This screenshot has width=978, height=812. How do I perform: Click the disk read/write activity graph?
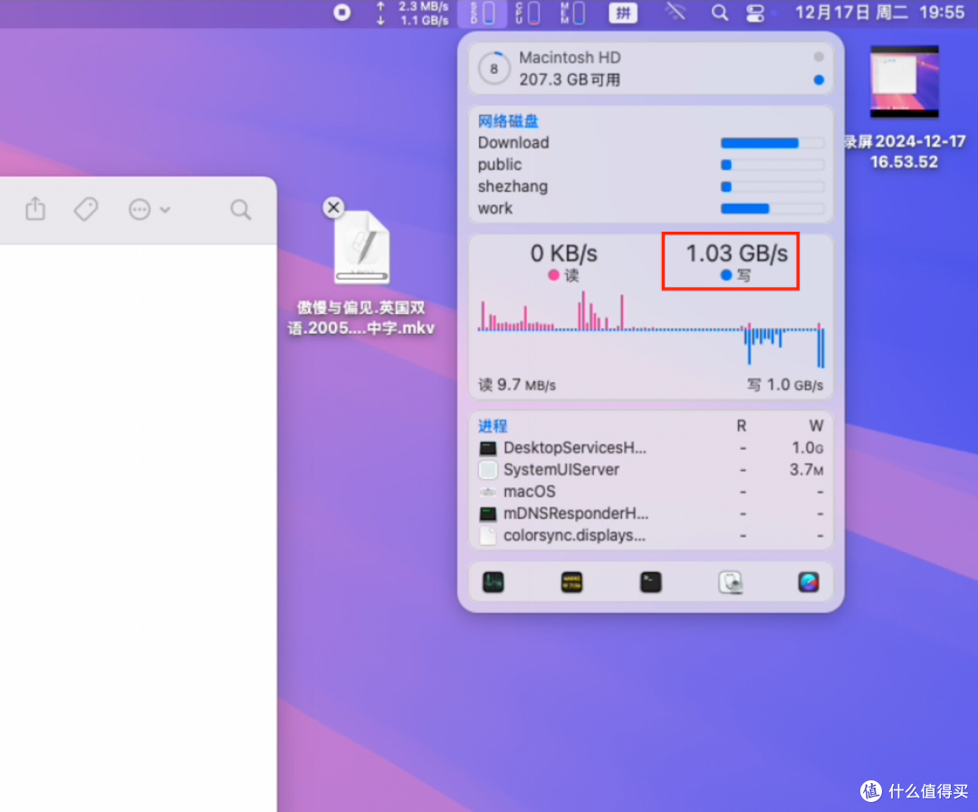pyautogui.click(x=650, y=330)
